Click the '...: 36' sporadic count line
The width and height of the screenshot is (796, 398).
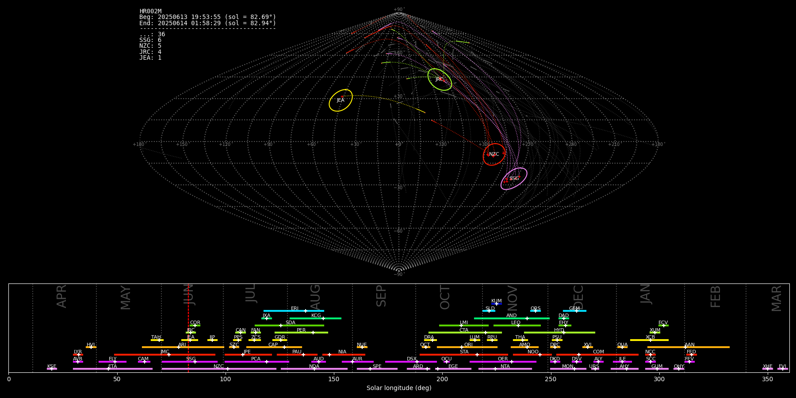point(152,34)
